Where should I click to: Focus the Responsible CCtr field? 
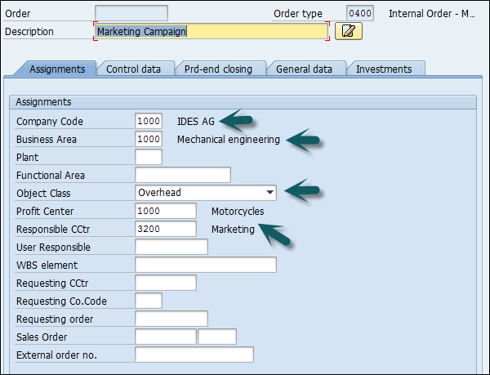[166, 229]
